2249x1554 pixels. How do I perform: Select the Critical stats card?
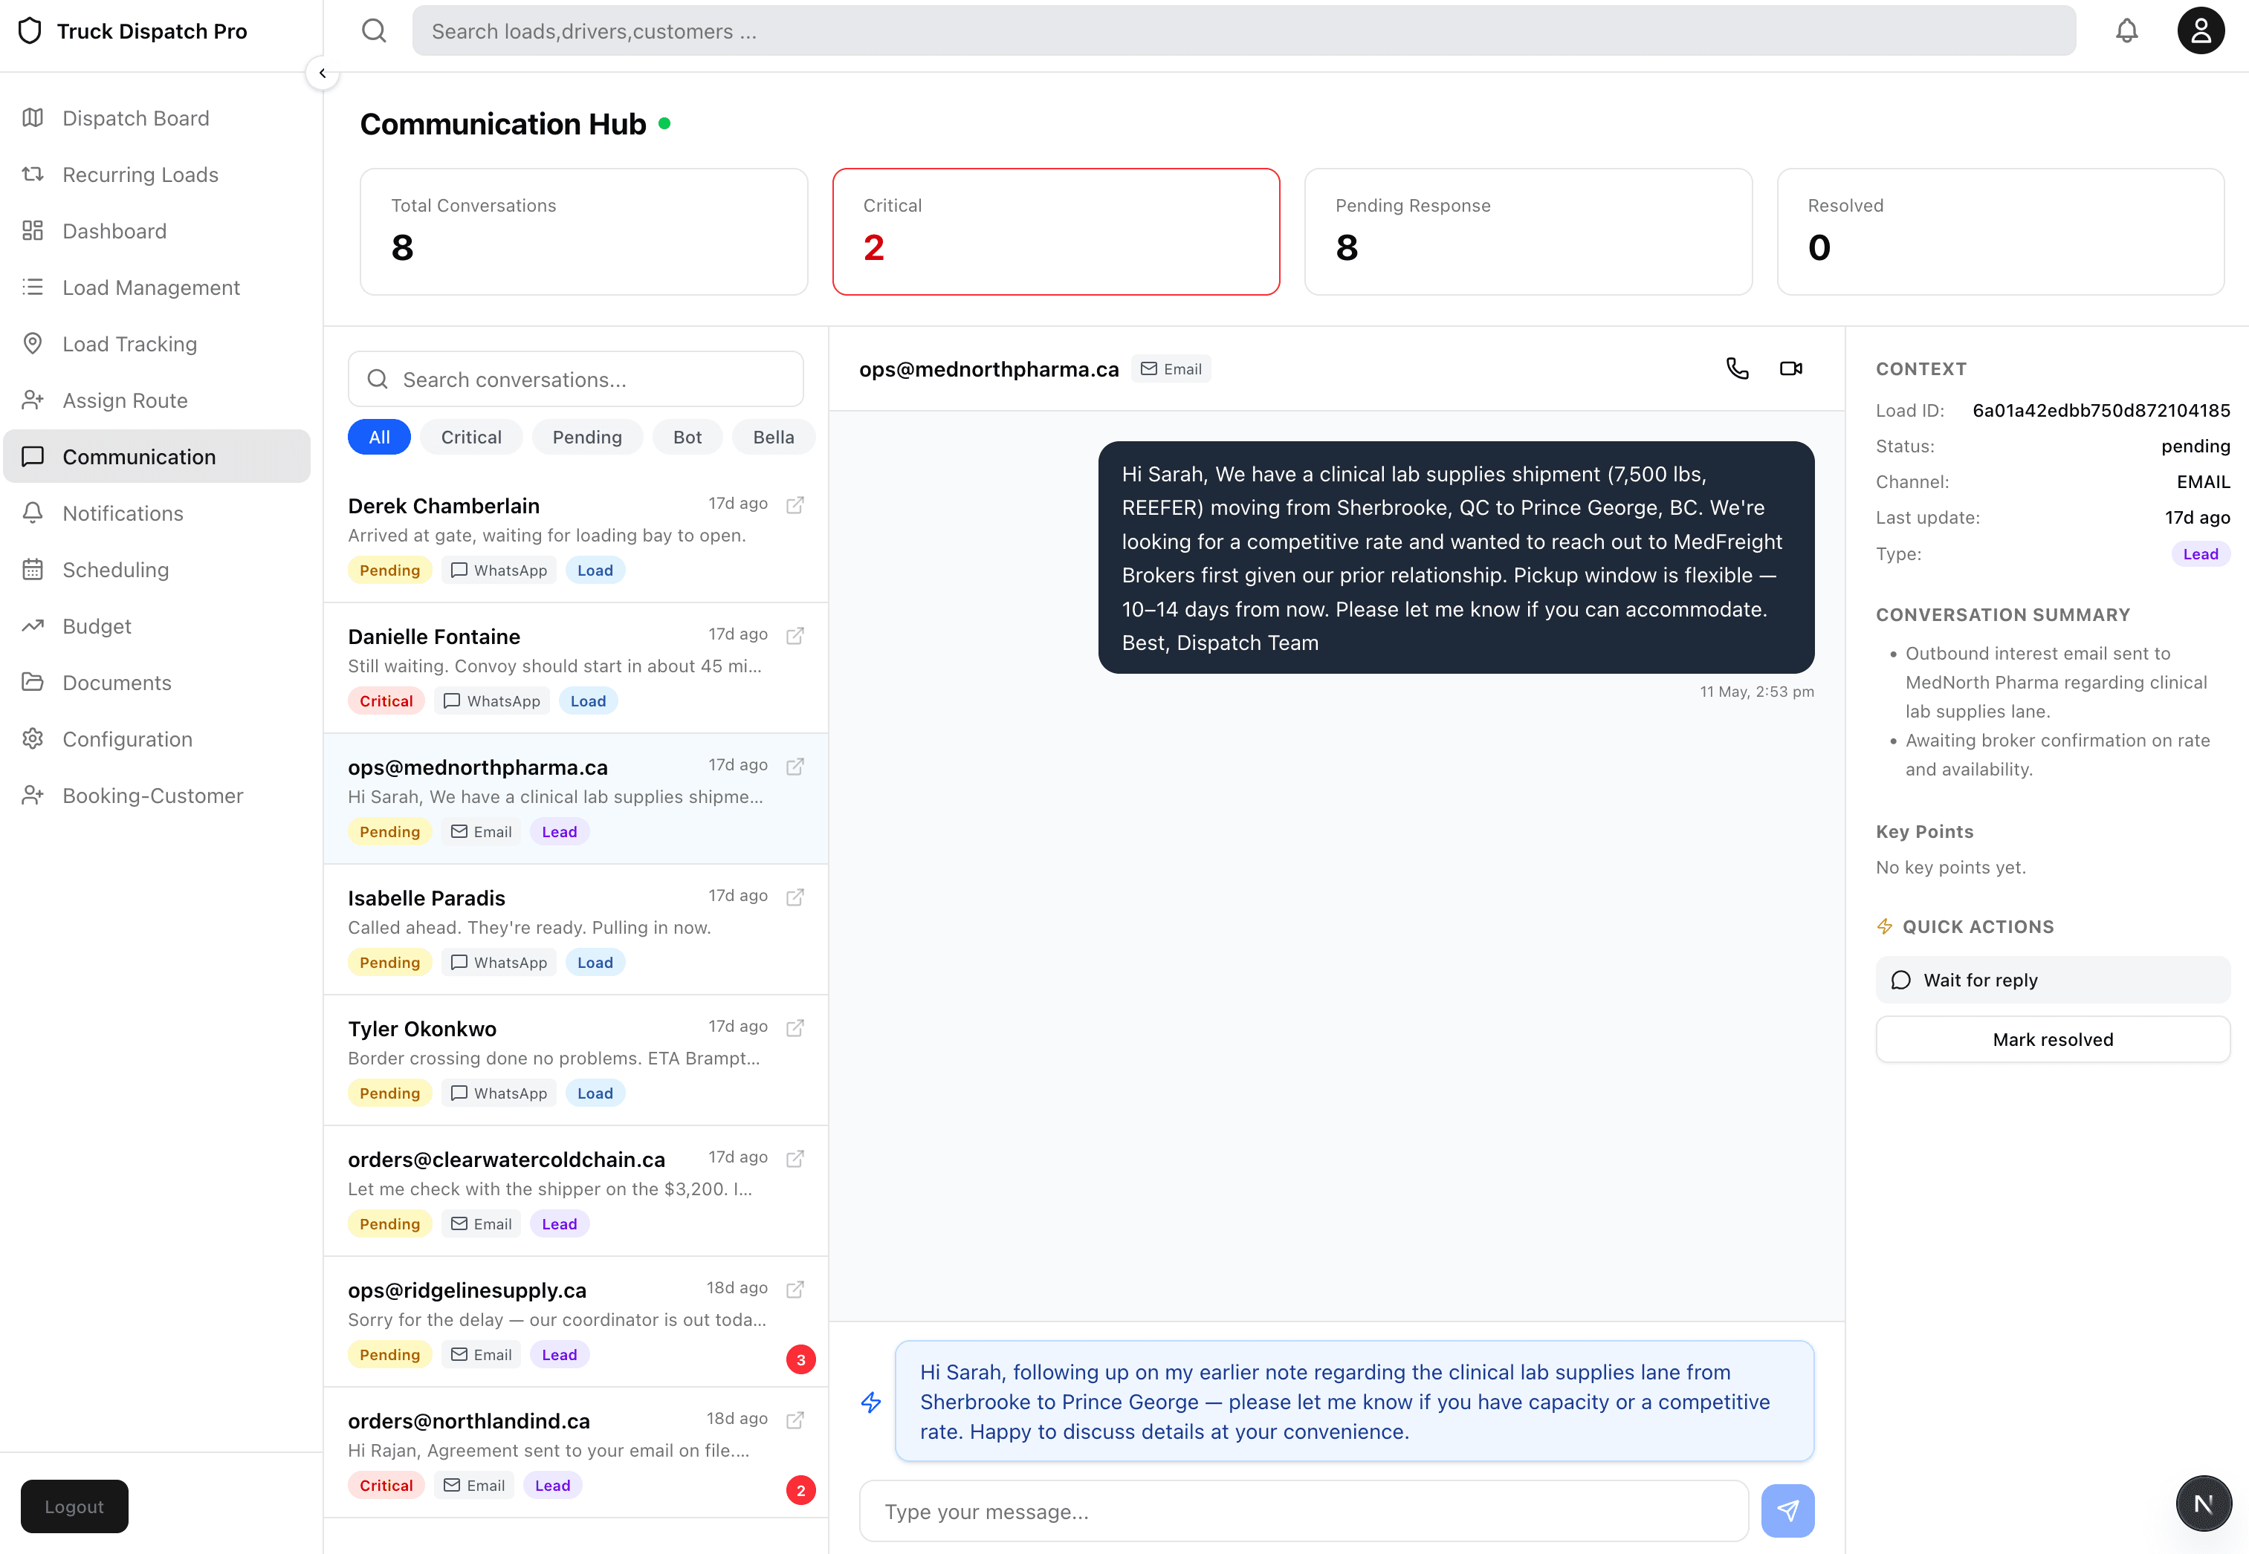pyautogui.click(x=1056, y=232)
